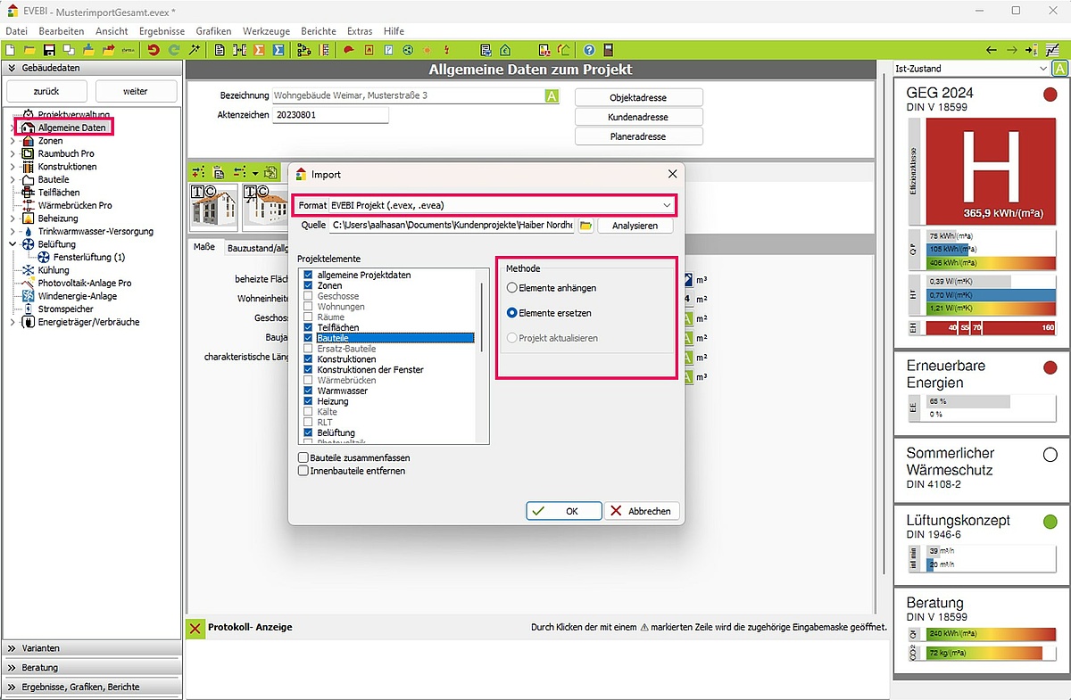Click the calculator icon in the toolbar
Image resolution: width=1071 pixels, height=700 pixels.
click(609, 50)
